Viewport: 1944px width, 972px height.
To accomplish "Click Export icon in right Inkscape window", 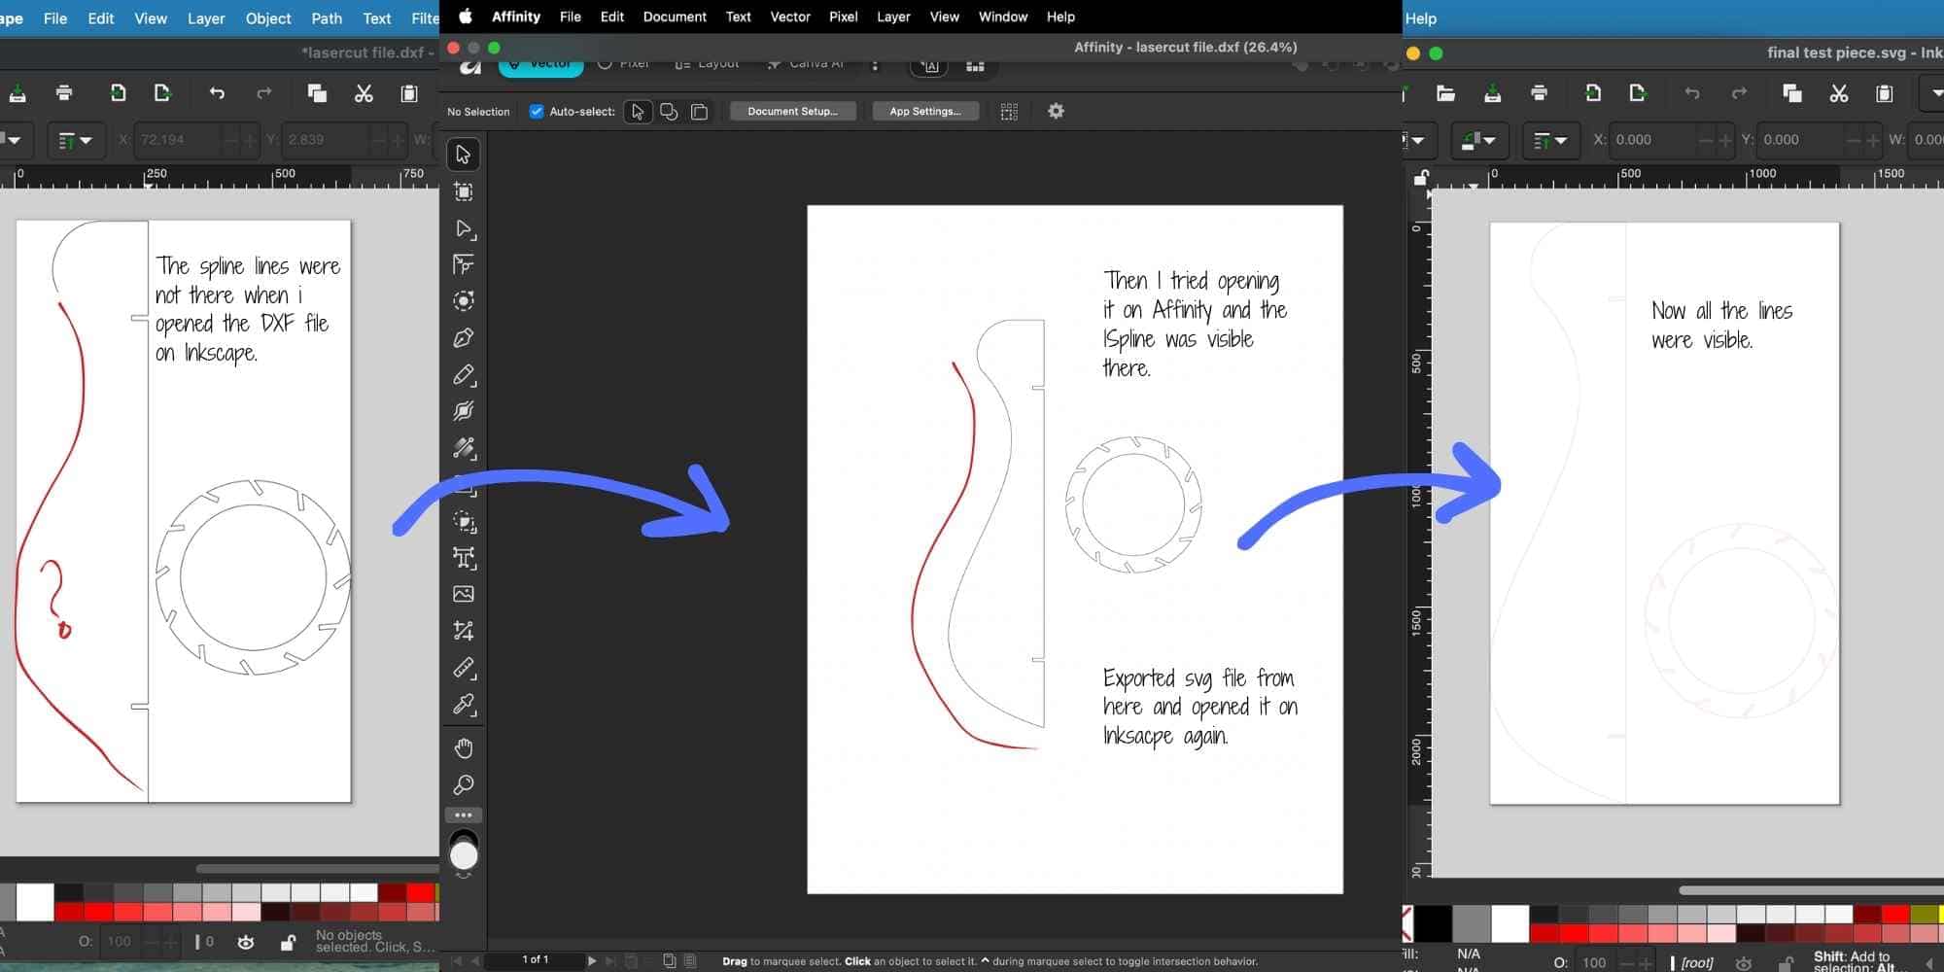I will (x=1638, y=93).
